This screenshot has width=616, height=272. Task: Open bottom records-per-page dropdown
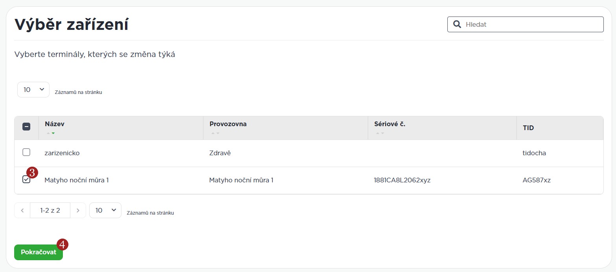pos(105,210)
